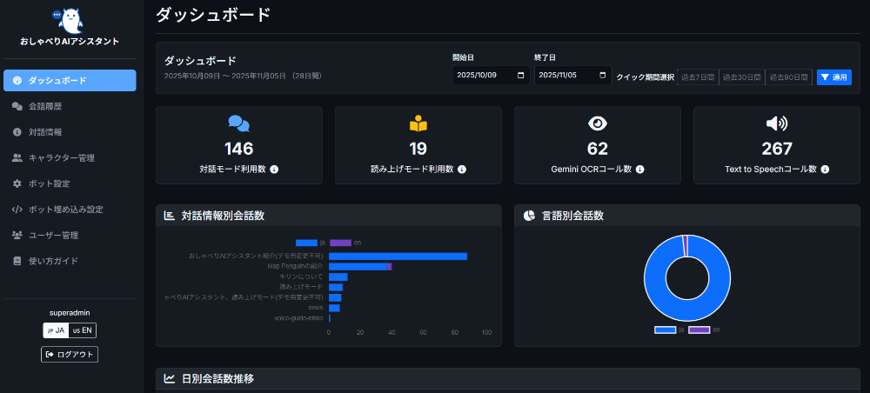Open 会話履歴 in the sidebar
This screenshot has width=870, height=393.
(45, 106)
